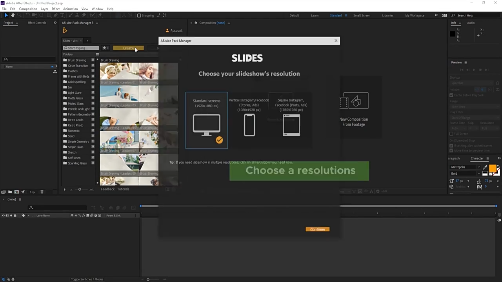The width and height of the screenshot is (502, 282).
Task: Select Square Instagram, Facebook resolution
Action: tap(291, 121)
